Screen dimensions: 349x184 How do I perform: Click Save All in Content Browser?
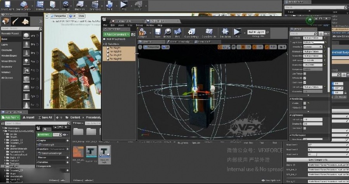click(45, 117)
